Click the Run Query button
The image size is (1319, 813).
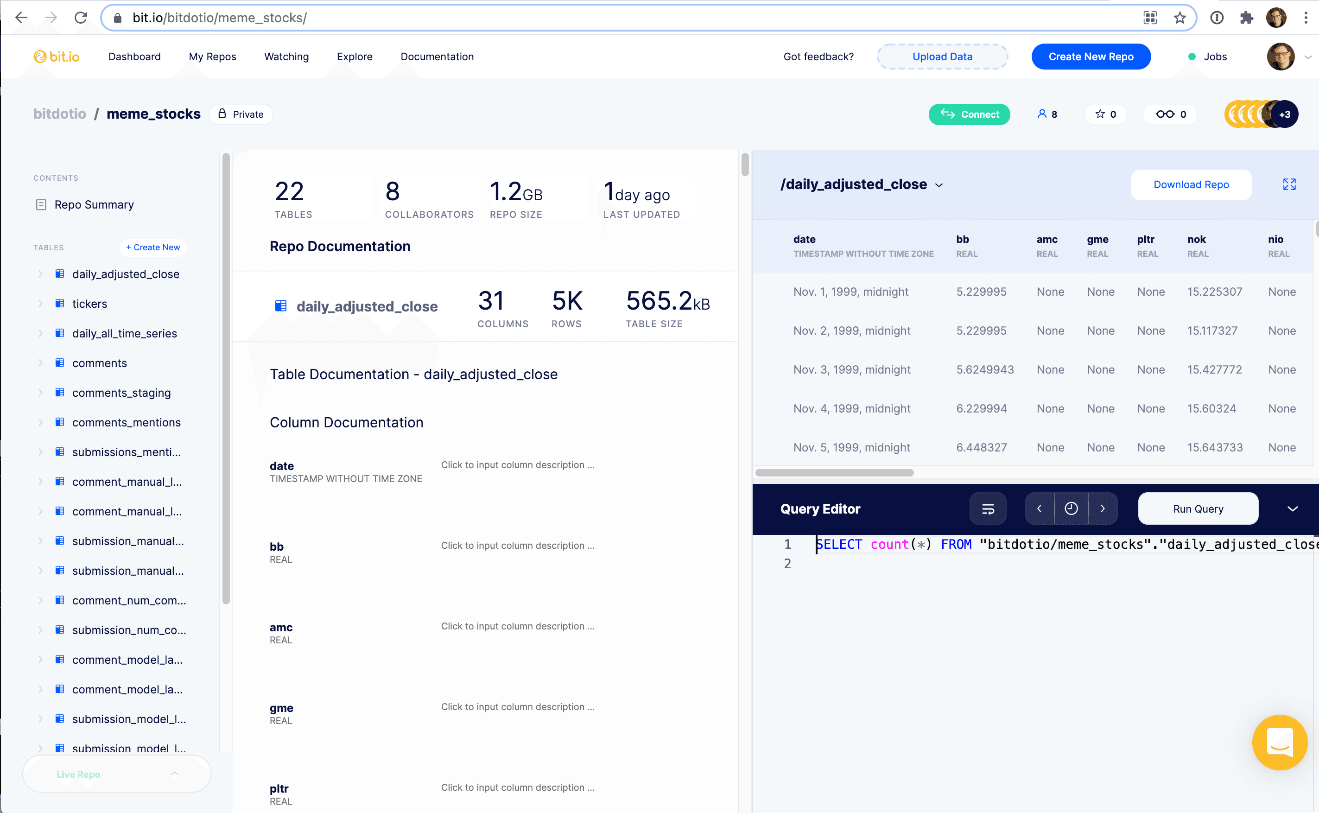coord(1198,508)
